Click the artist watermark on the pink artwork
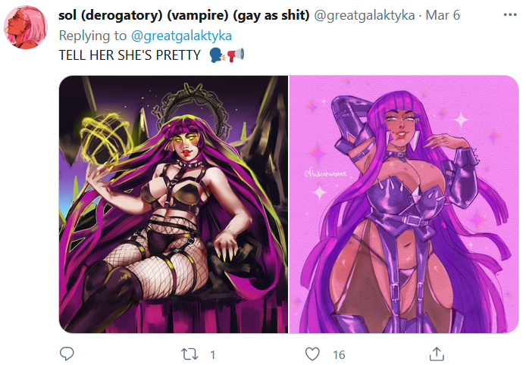Image resolution: width=526 pixels, height=365 pixels. coord(325,173)
